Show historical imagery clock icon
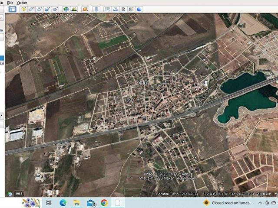 66,9
